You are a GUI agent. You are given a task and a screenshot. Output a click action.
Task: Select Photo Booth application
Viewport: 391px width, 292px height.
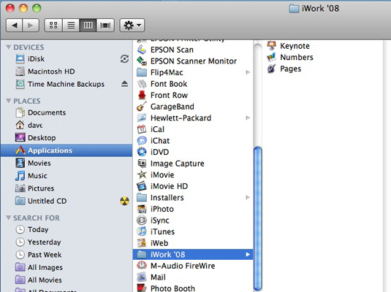point(193,288)
